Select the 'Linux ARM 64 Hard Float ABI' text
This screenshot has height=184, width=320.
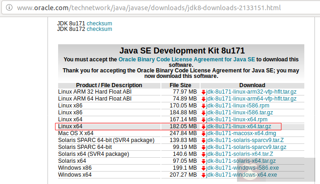[x=95, y=99]
